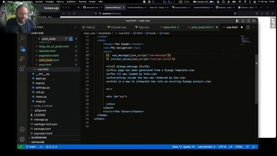Open editor More Actions menu
This screenshot has width=277, height=156.
point(254,27)
